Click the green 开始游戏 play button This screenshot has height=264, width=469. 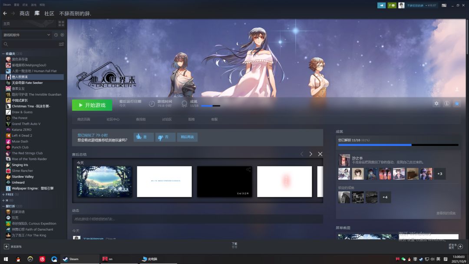[x=92, y=105]
